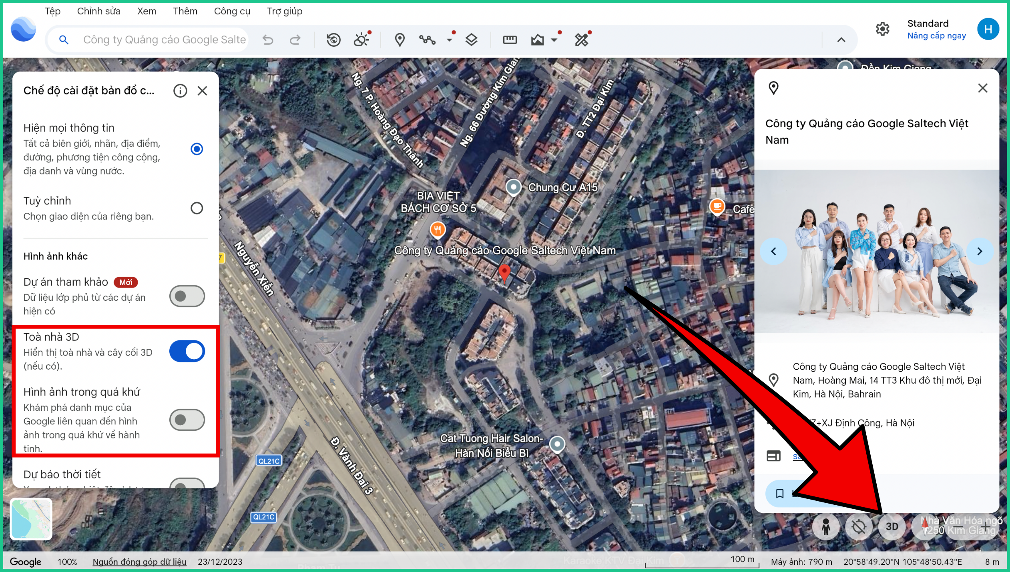Click the map style thumbnail
1010x572 pixels.
[31, 519]
